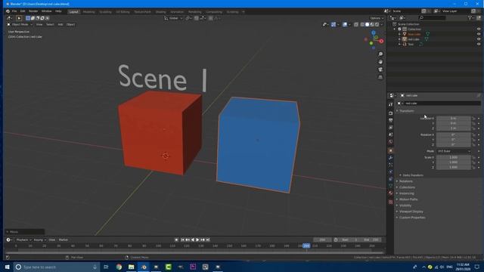Viewport: 484px width, 272px height.
Task: Expand the Delta Transform panel
Action: tap(412, 175)
